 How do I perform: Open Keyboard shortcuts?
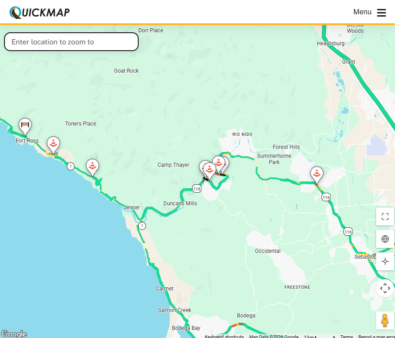(x=224, y=336)
